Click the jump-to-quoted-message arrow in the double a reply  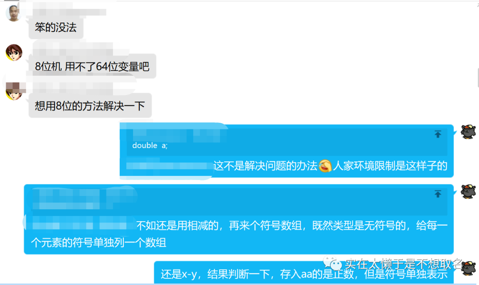(x=438, y=134)
